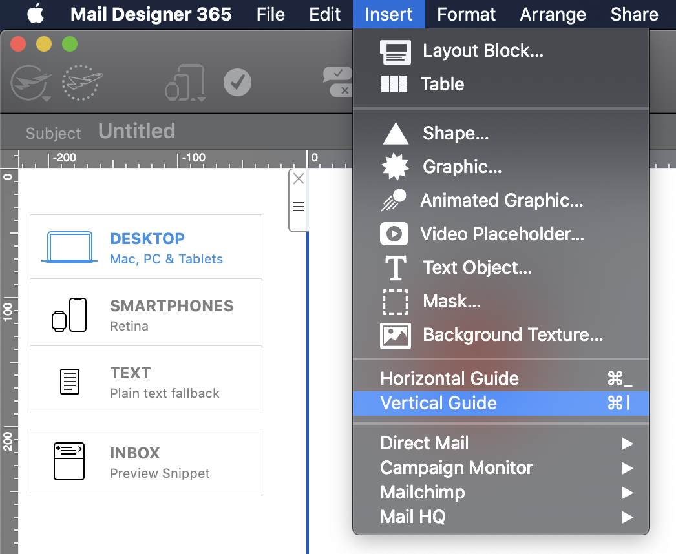The width and height of the screenshot is (676, 554).
Task: Choose Background Texture from Insert menu
Action: point(500,334)
